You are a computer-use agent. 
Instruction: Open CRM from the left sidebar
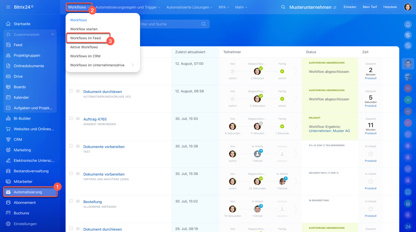[x=18, y=139]
